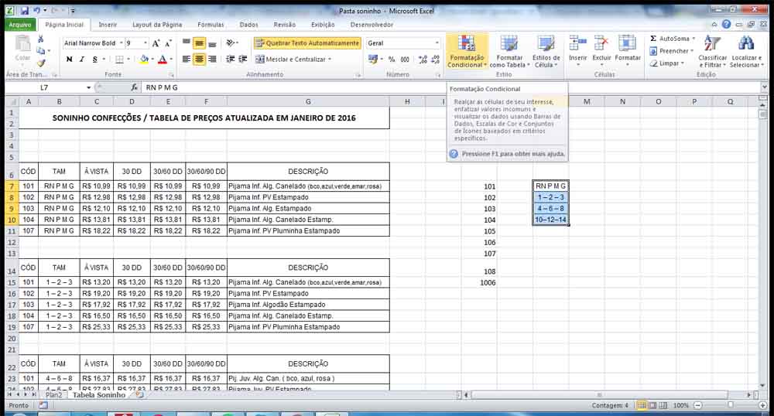Click the fill color bucket icon
Viewport: 774px width, 416px height.
(x=144, y=59)
